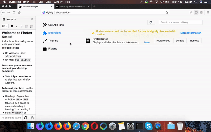Select the Extensions category
This screenshot has width=211, height=132.
[52, 33]
